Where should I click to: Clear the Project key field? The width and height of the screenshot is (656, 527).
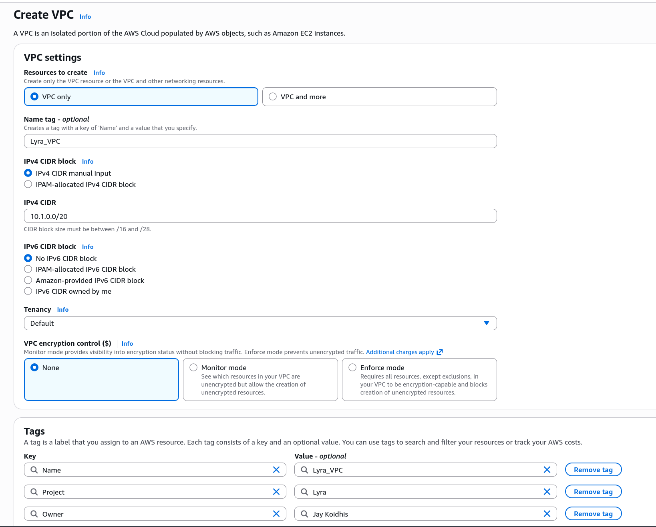point(276,492)
